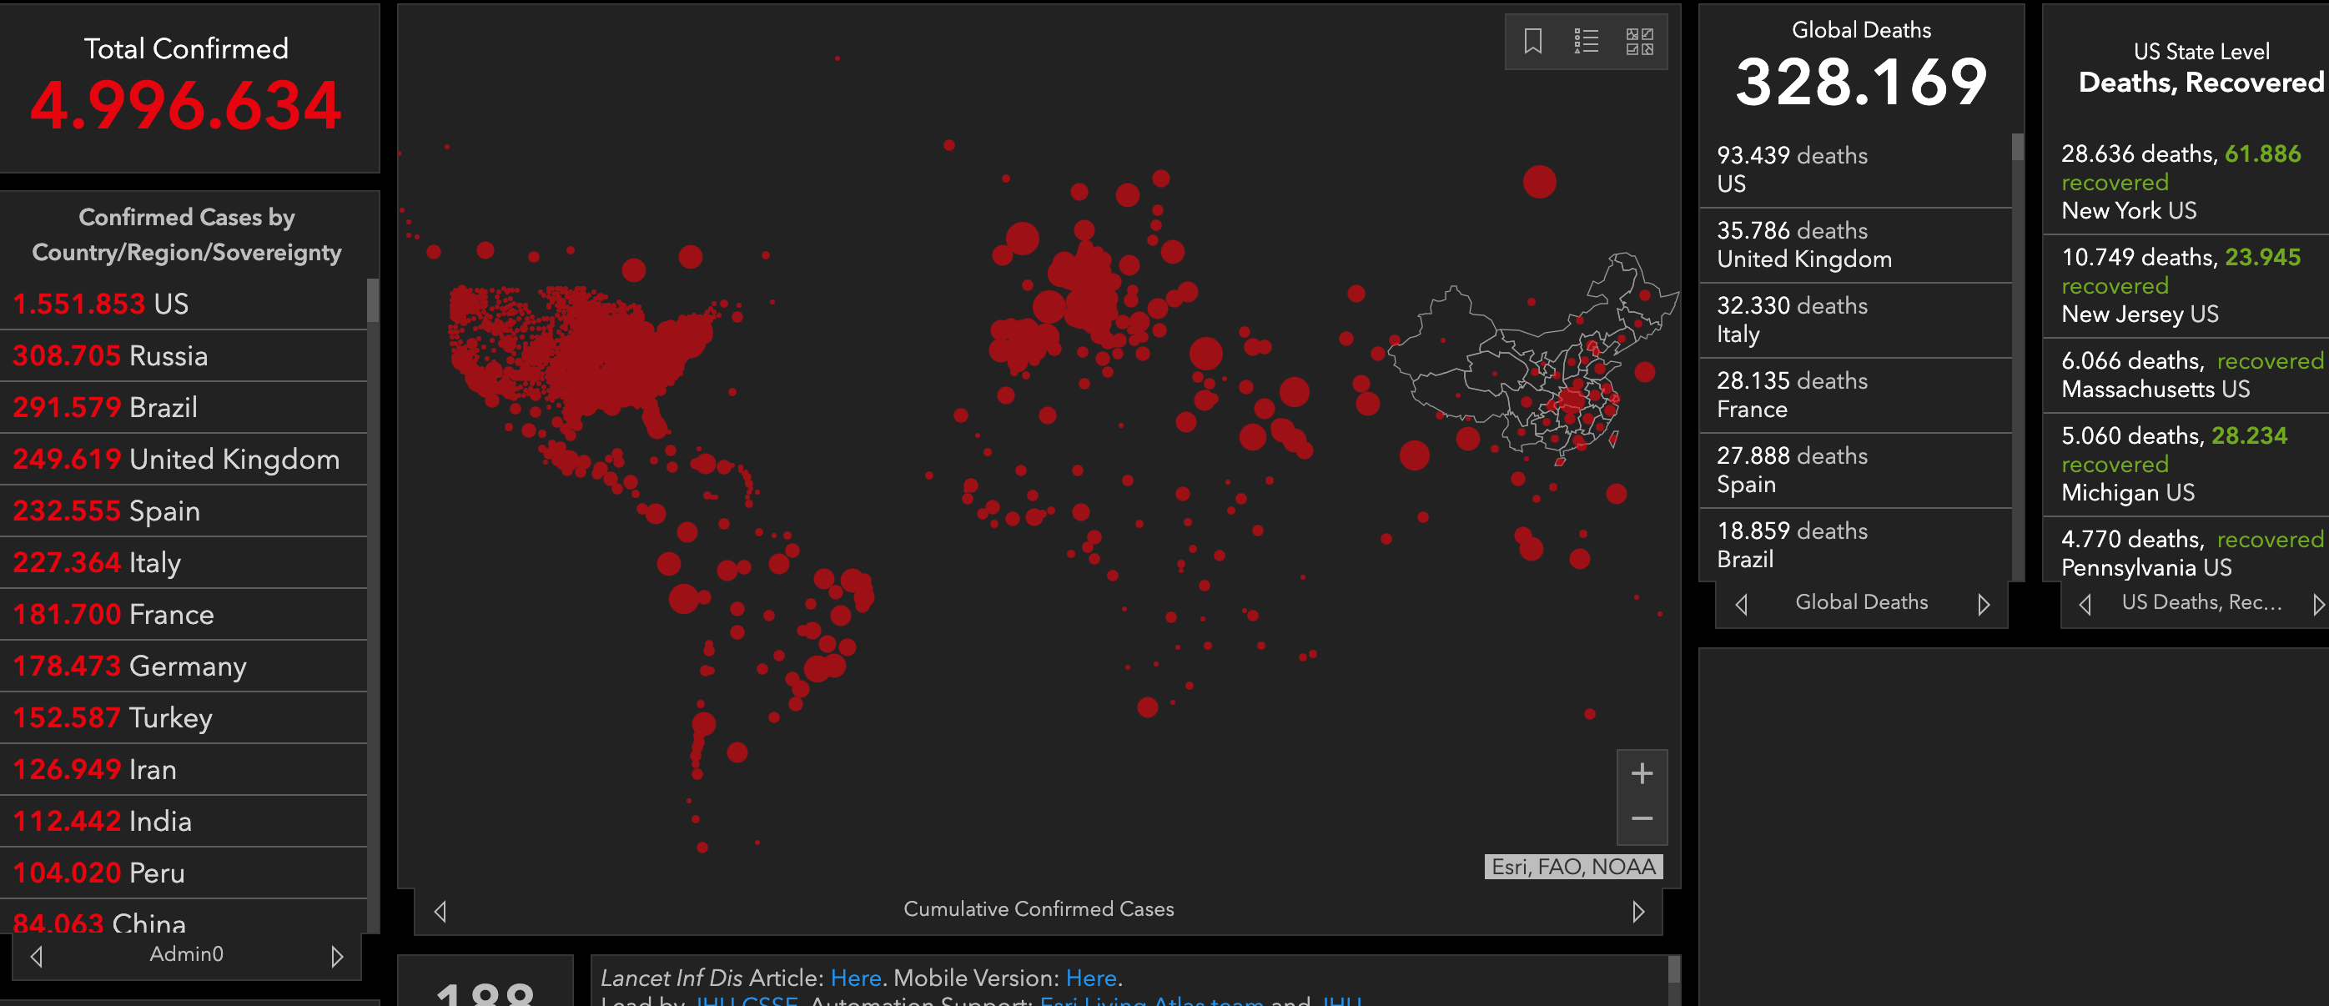Image resolution: width=2329 pixels, height=1006 pixels.
Task: Go to next panel after Global Deaths
Action: pos(1983,604)
